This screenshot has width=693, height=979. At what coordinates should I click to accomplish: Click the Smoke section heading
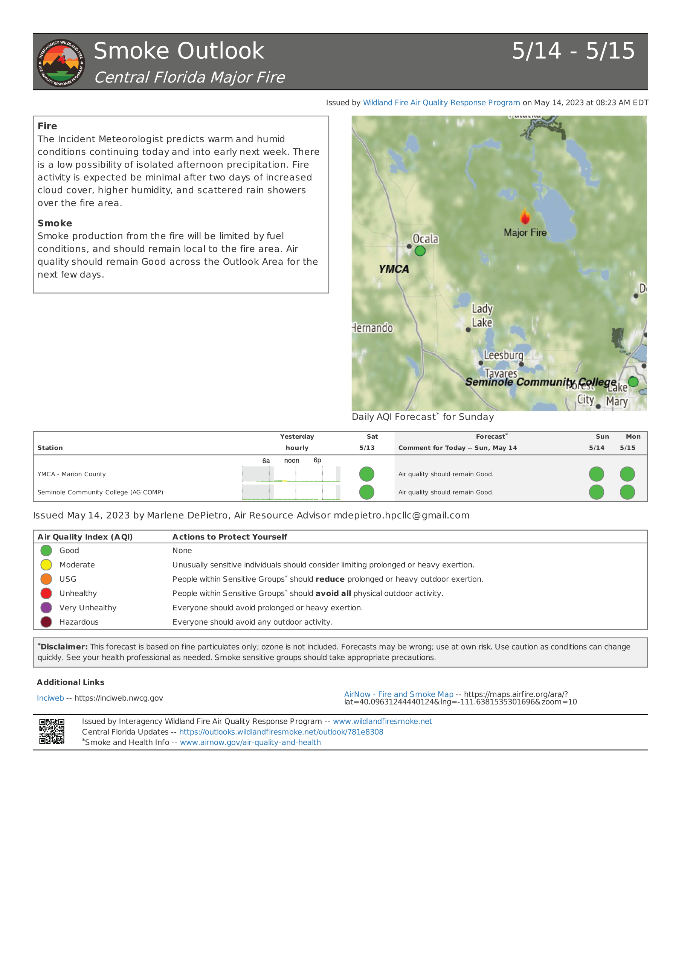(x=55, y=223)
